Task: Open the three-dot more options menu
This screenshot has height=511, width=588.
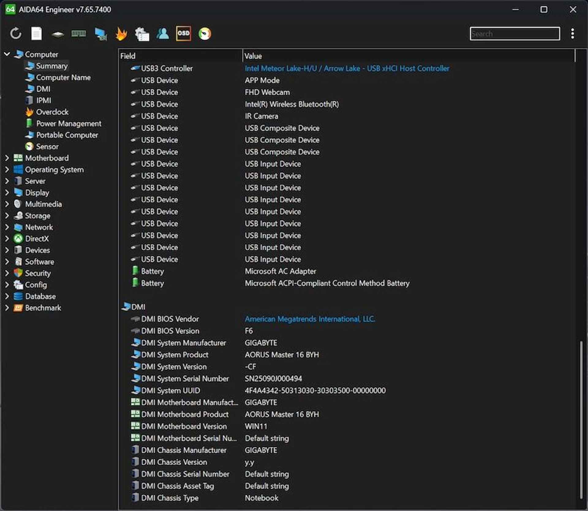Action: click(x=572, y=33)
